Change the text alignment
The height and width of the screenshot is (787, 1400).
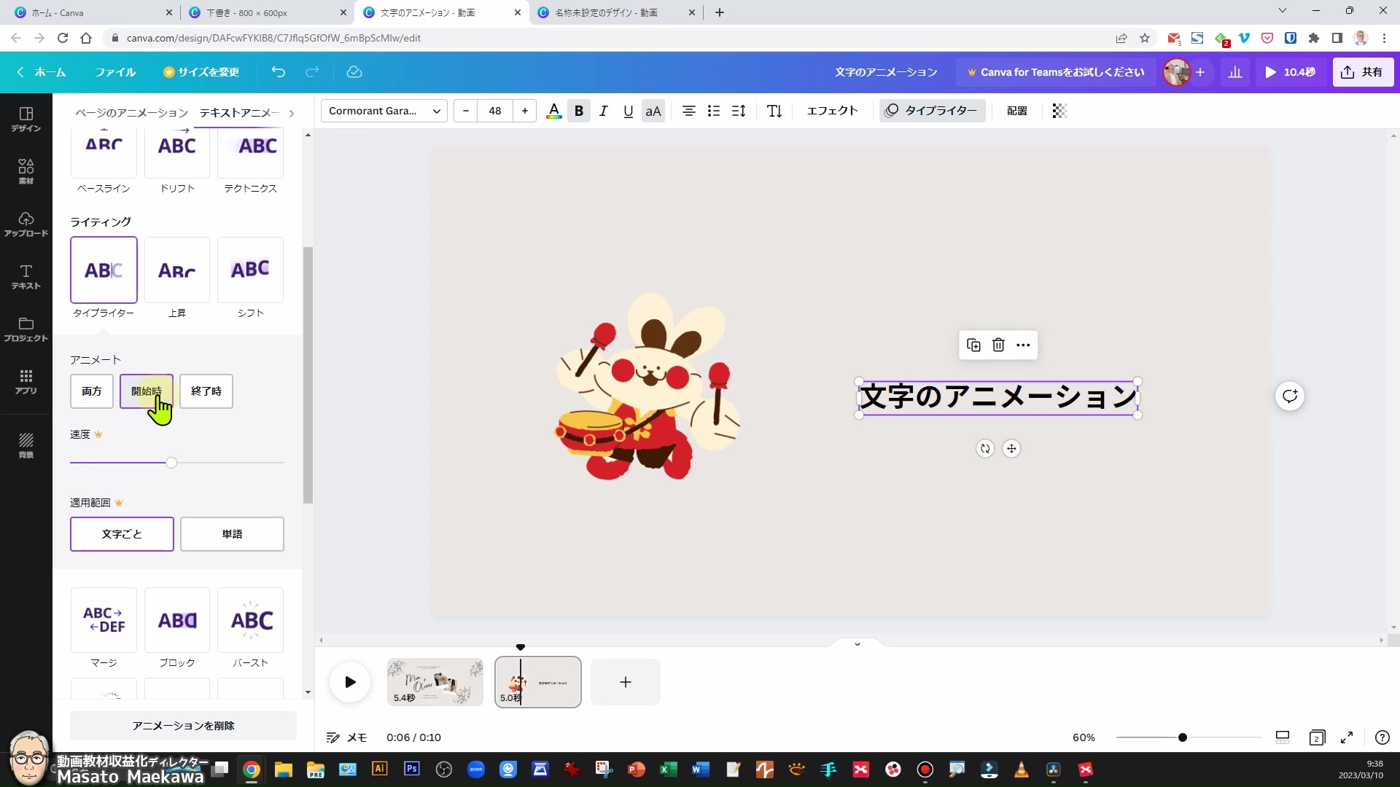pyautogui.click(x=688, y=111)
